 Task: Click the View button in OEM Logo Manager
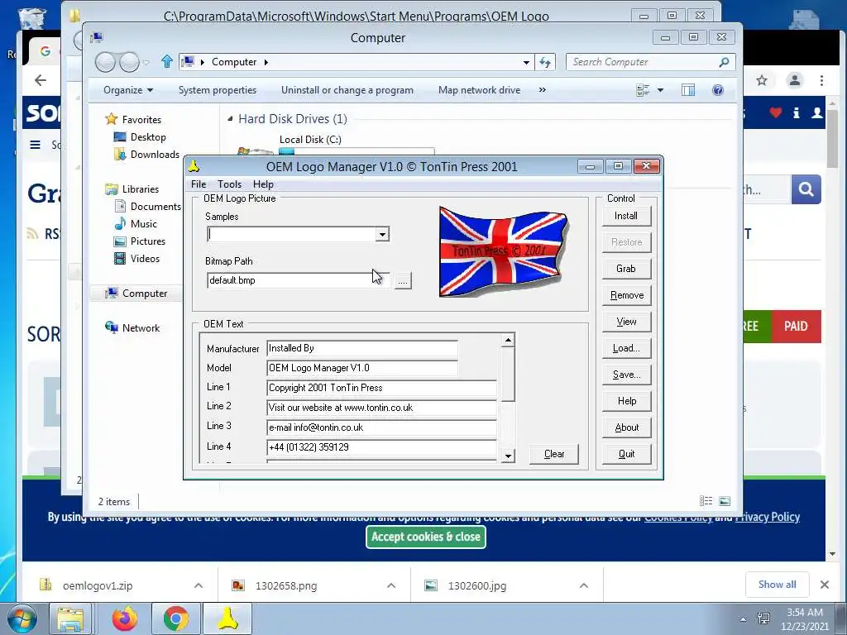[x=626, y=322]
